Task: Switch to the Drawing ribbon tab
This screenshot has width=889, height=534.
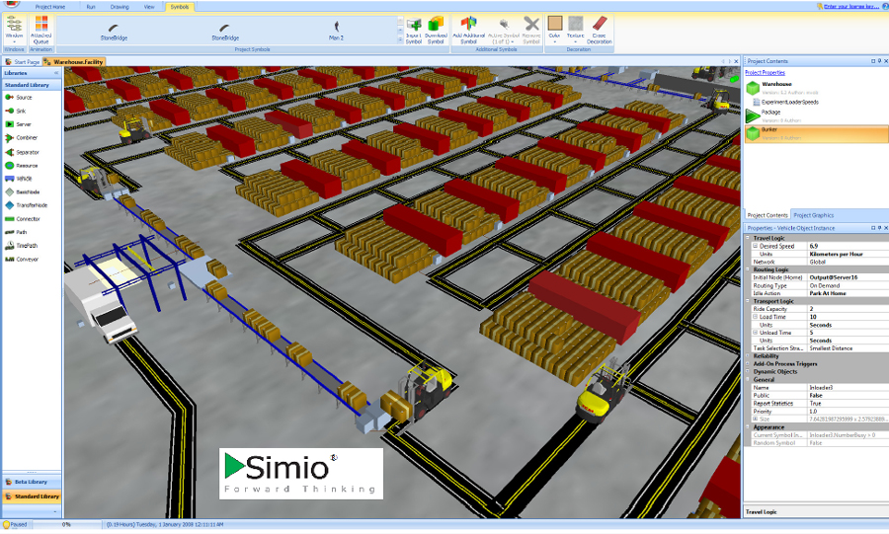Action: pos(120,6)
